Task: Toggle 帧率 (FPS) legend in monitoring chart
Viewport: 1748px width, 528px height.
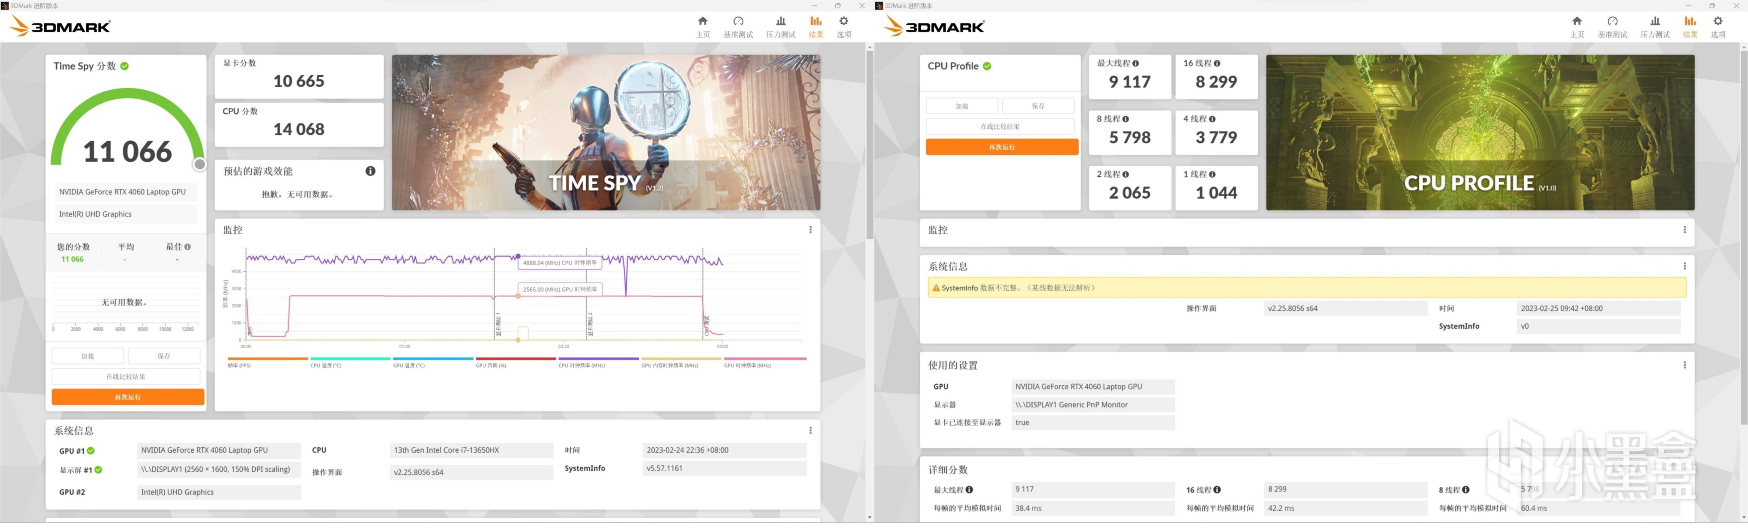Action: tap(239, 365)
